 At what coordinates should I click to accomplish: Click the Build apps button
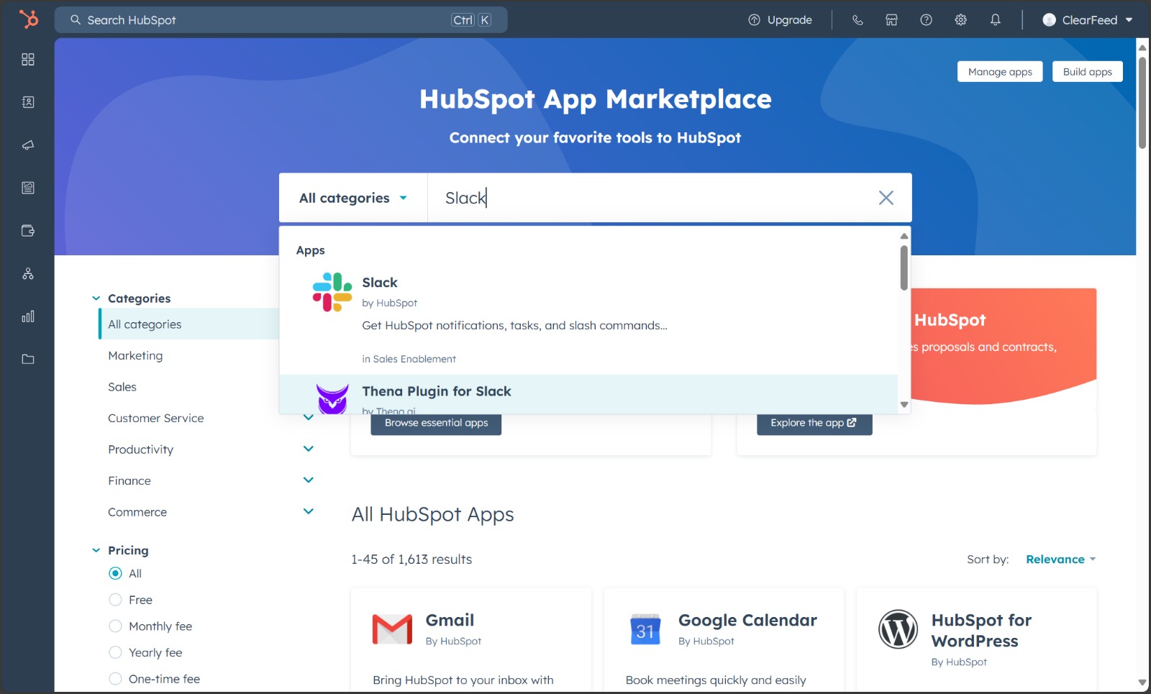coord(1088,72)
